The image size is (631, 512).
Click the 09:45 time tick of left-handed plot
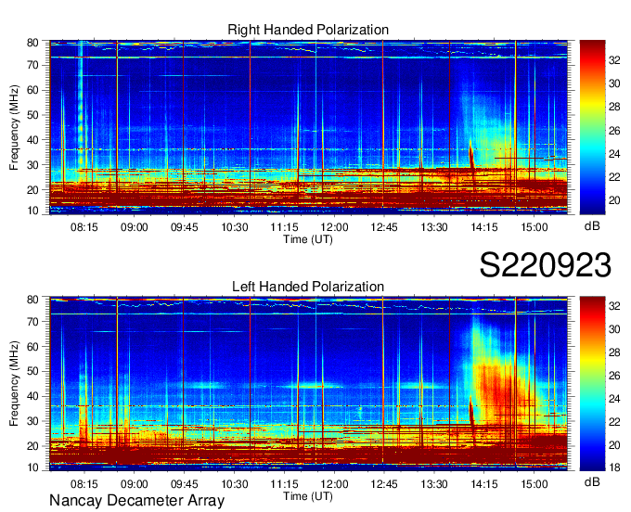coord(185,483)
